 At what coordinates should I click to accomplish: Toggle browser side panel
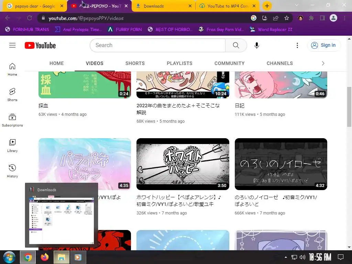(322, 18)
